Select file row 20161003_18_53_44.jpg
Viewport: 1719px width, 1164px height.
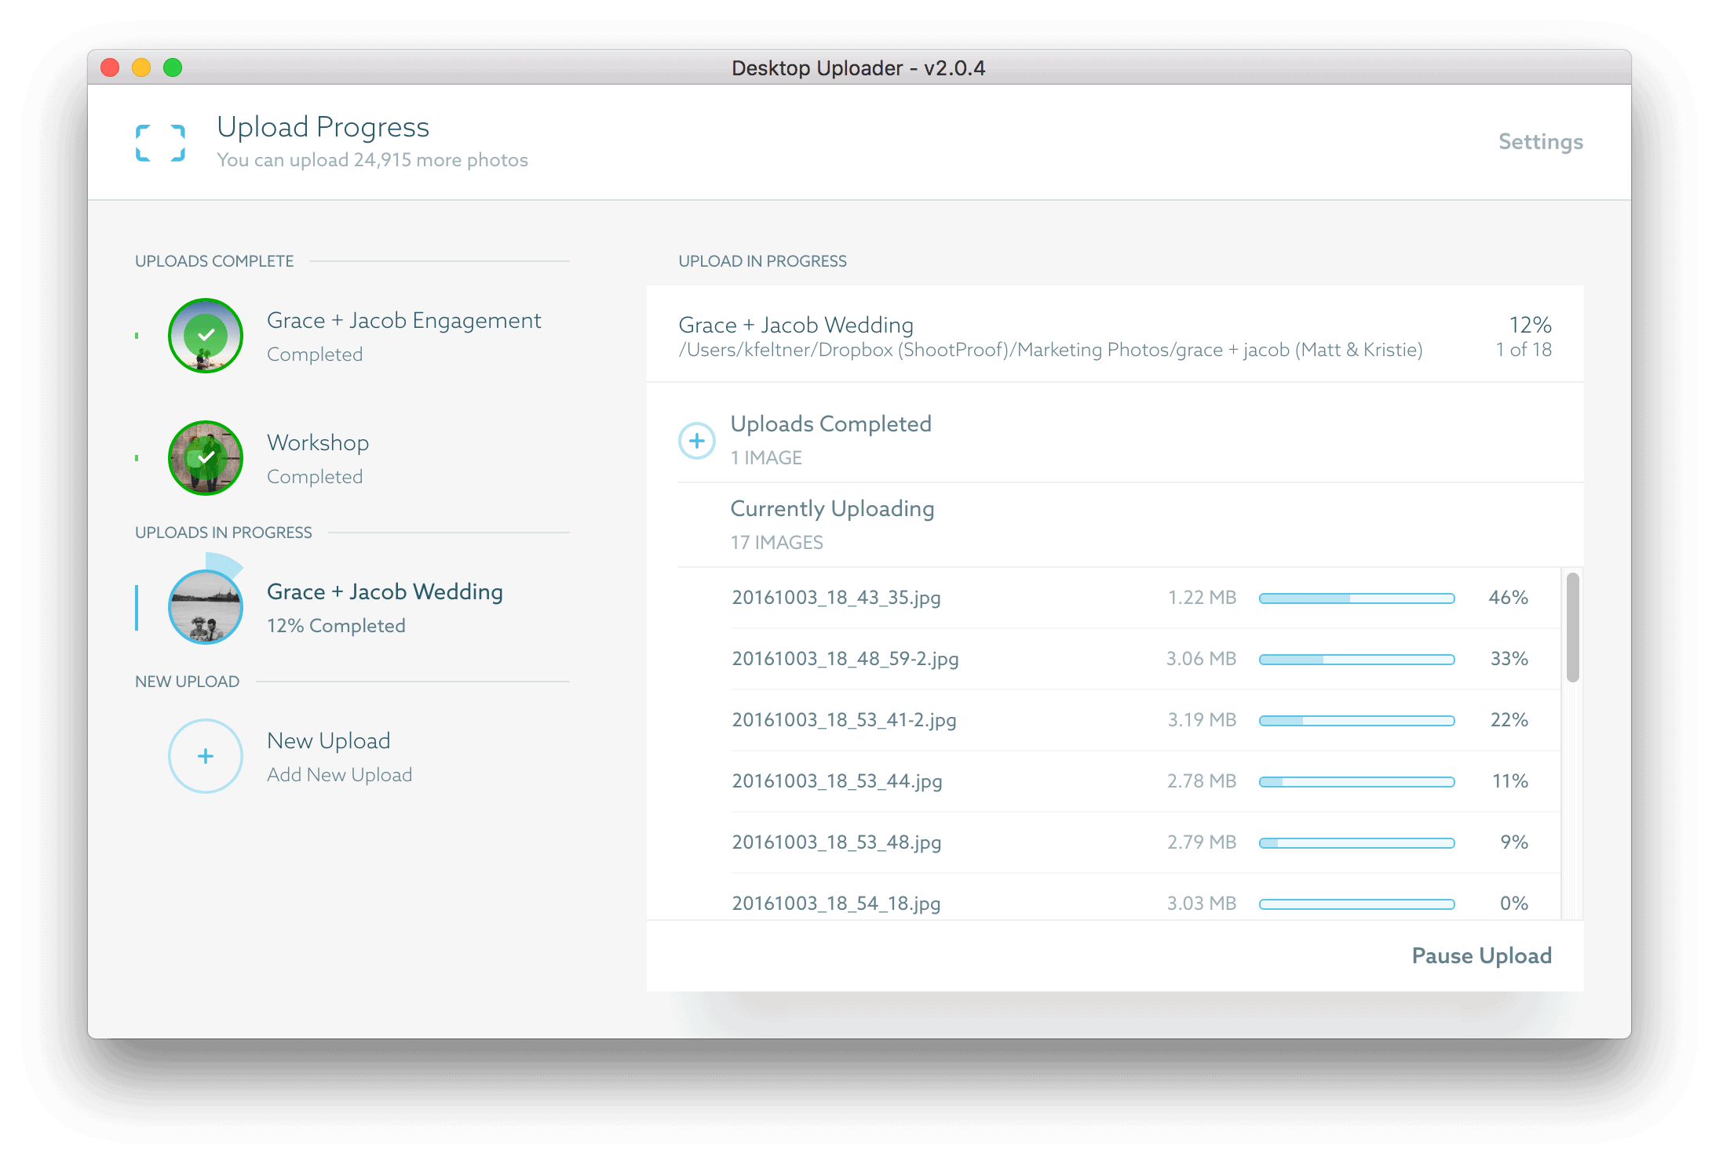[837, 781]
